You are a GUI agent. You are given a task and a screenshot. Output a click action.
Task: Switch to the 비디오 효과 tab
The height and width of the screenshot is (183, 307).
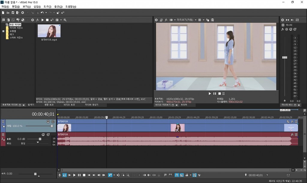point(69,105)
